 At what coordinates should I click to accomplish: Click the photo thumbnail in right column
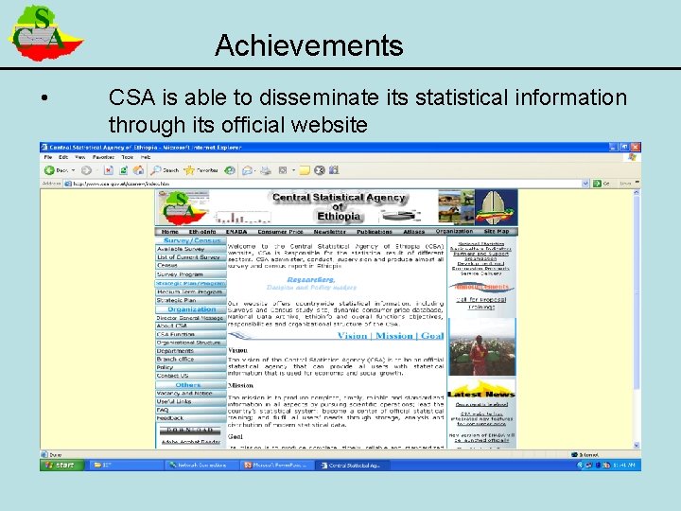(482, 346)
